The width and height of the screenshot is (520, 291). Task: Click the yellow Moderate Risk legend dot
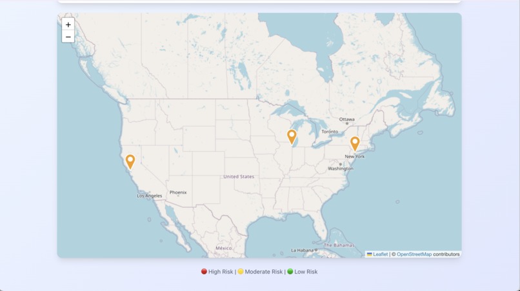[x=241, y=272]
